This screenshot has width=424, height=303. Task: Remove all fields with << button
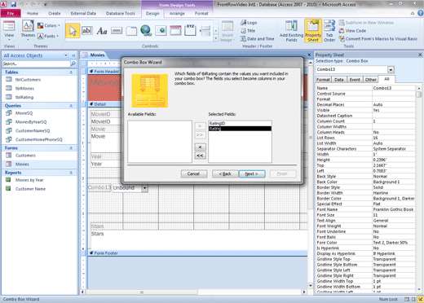tap(200, 156)
